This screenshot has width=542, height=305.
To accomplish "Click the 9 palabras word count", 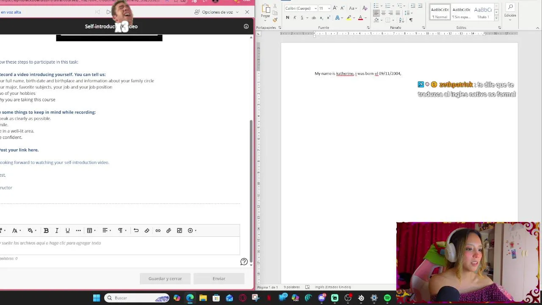I will (292, 287).
